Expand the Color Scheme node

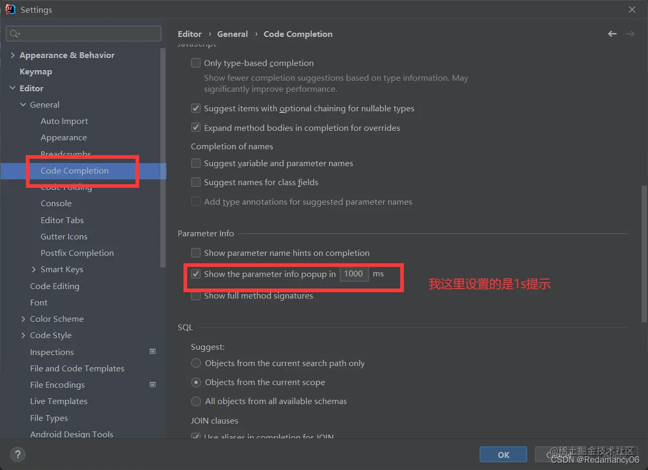[x=23, y=319]
